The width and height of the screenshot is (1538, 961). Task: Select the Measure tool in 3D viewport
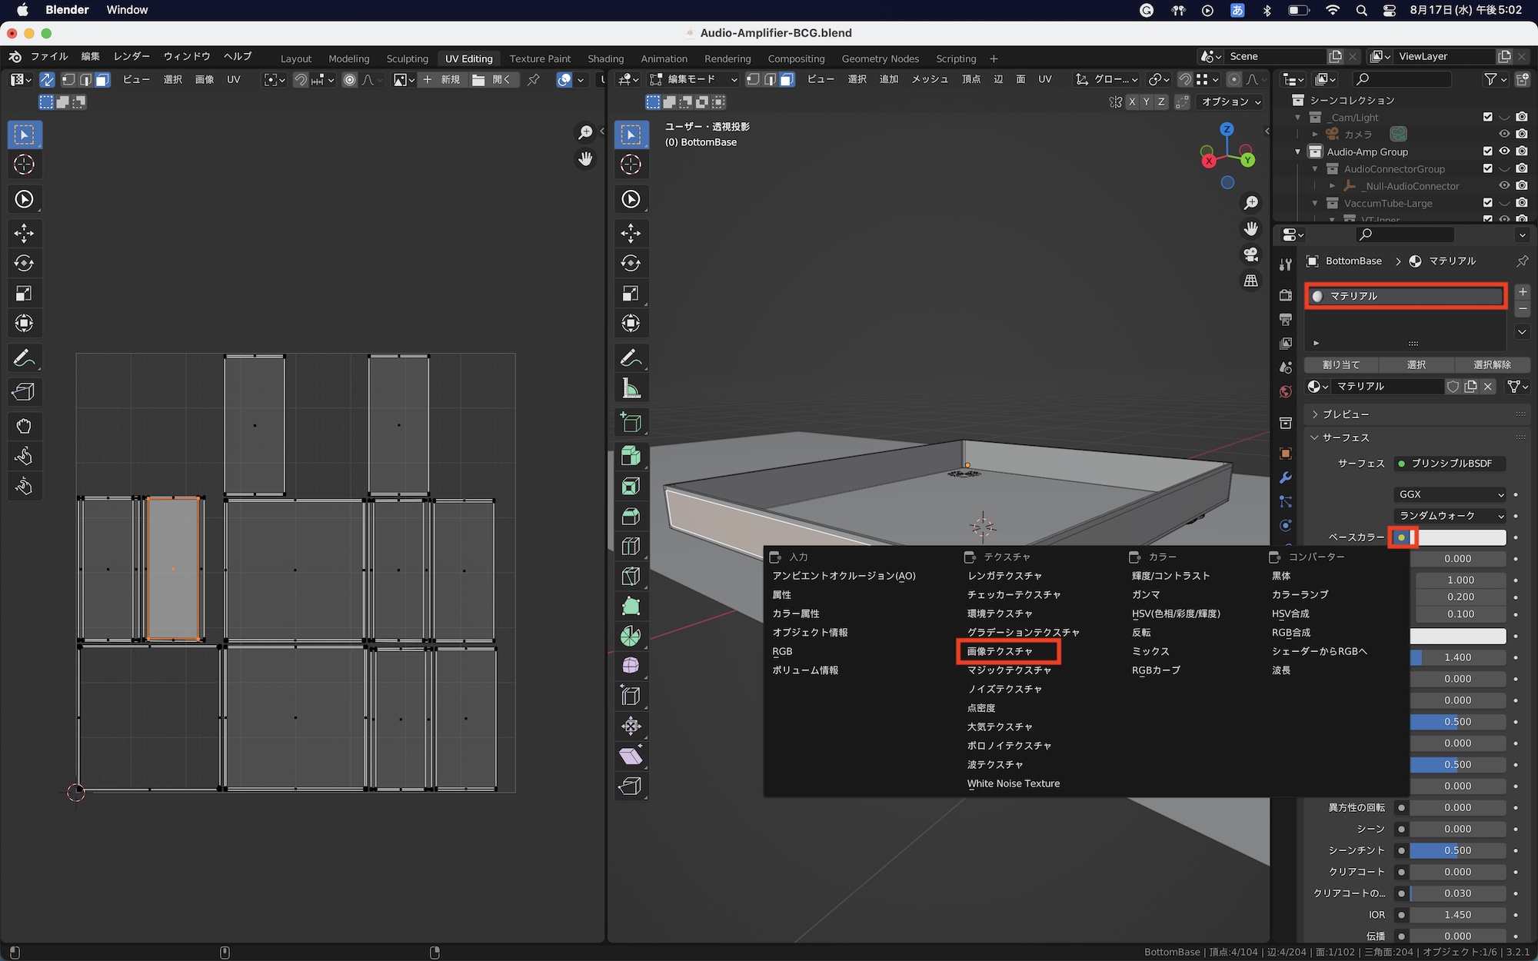631,388
